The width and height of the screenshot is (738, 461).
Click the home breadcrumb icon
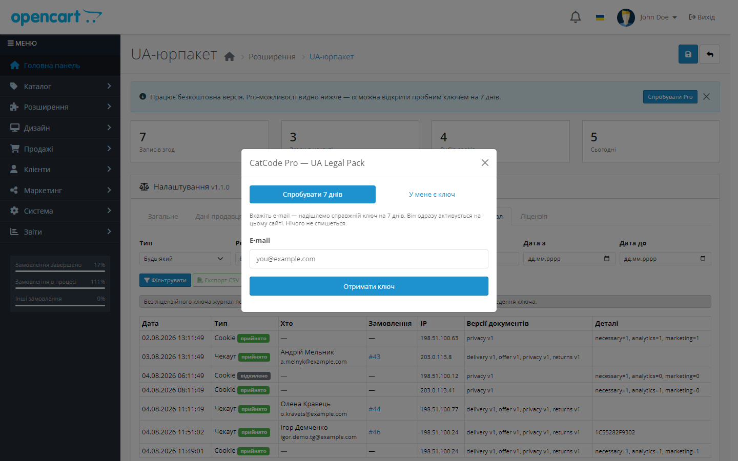pyautogui.click(x=229, y=56)
